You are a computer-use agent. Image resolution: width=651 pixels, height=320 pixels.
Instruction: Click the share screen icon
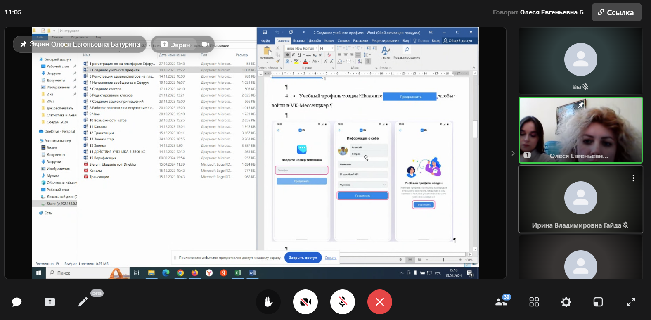point(50,302)
